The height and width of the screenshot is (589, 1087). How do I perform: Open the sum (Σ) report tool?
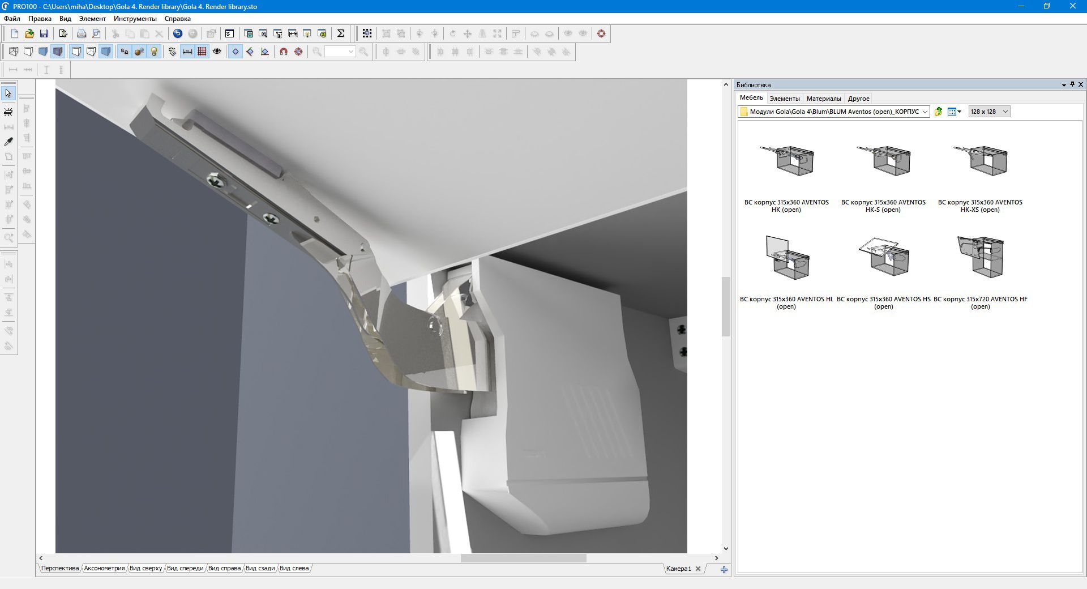pyautogui.click(x=341, y=33)
